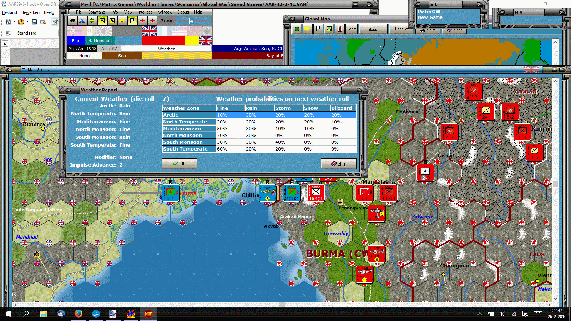Click the grey round emblem after the flags
The height and width of the screenshot is (321, 571).
point(207,31)
